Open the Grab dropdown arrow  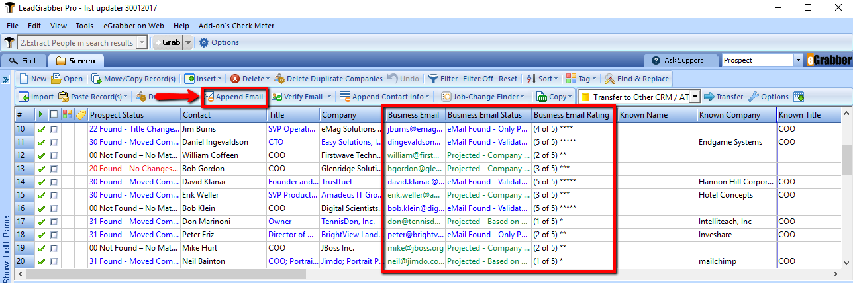click(188, 42)
